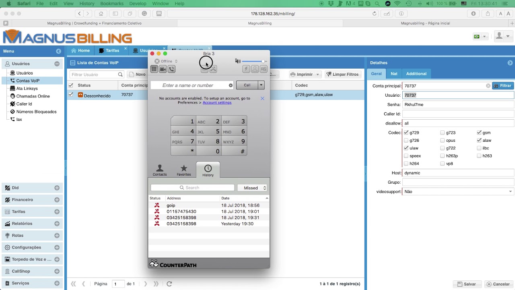The image size is (515, 290).
Task: Toggle the gsm codec checkbox
Action: tap(479, 133)
